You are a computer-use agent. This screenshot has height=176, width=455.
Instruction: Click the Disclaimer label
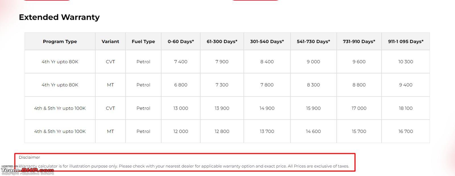click(29, 157)
